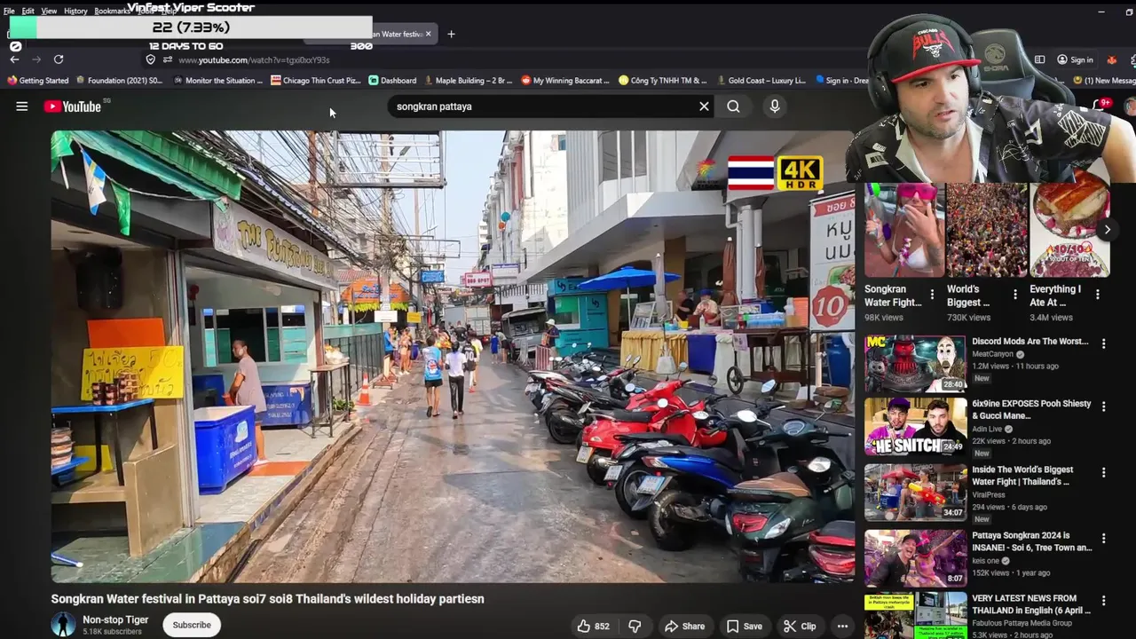Open the Monitor the Situation bookmark
1136x639 pixels.
point(218,81)
